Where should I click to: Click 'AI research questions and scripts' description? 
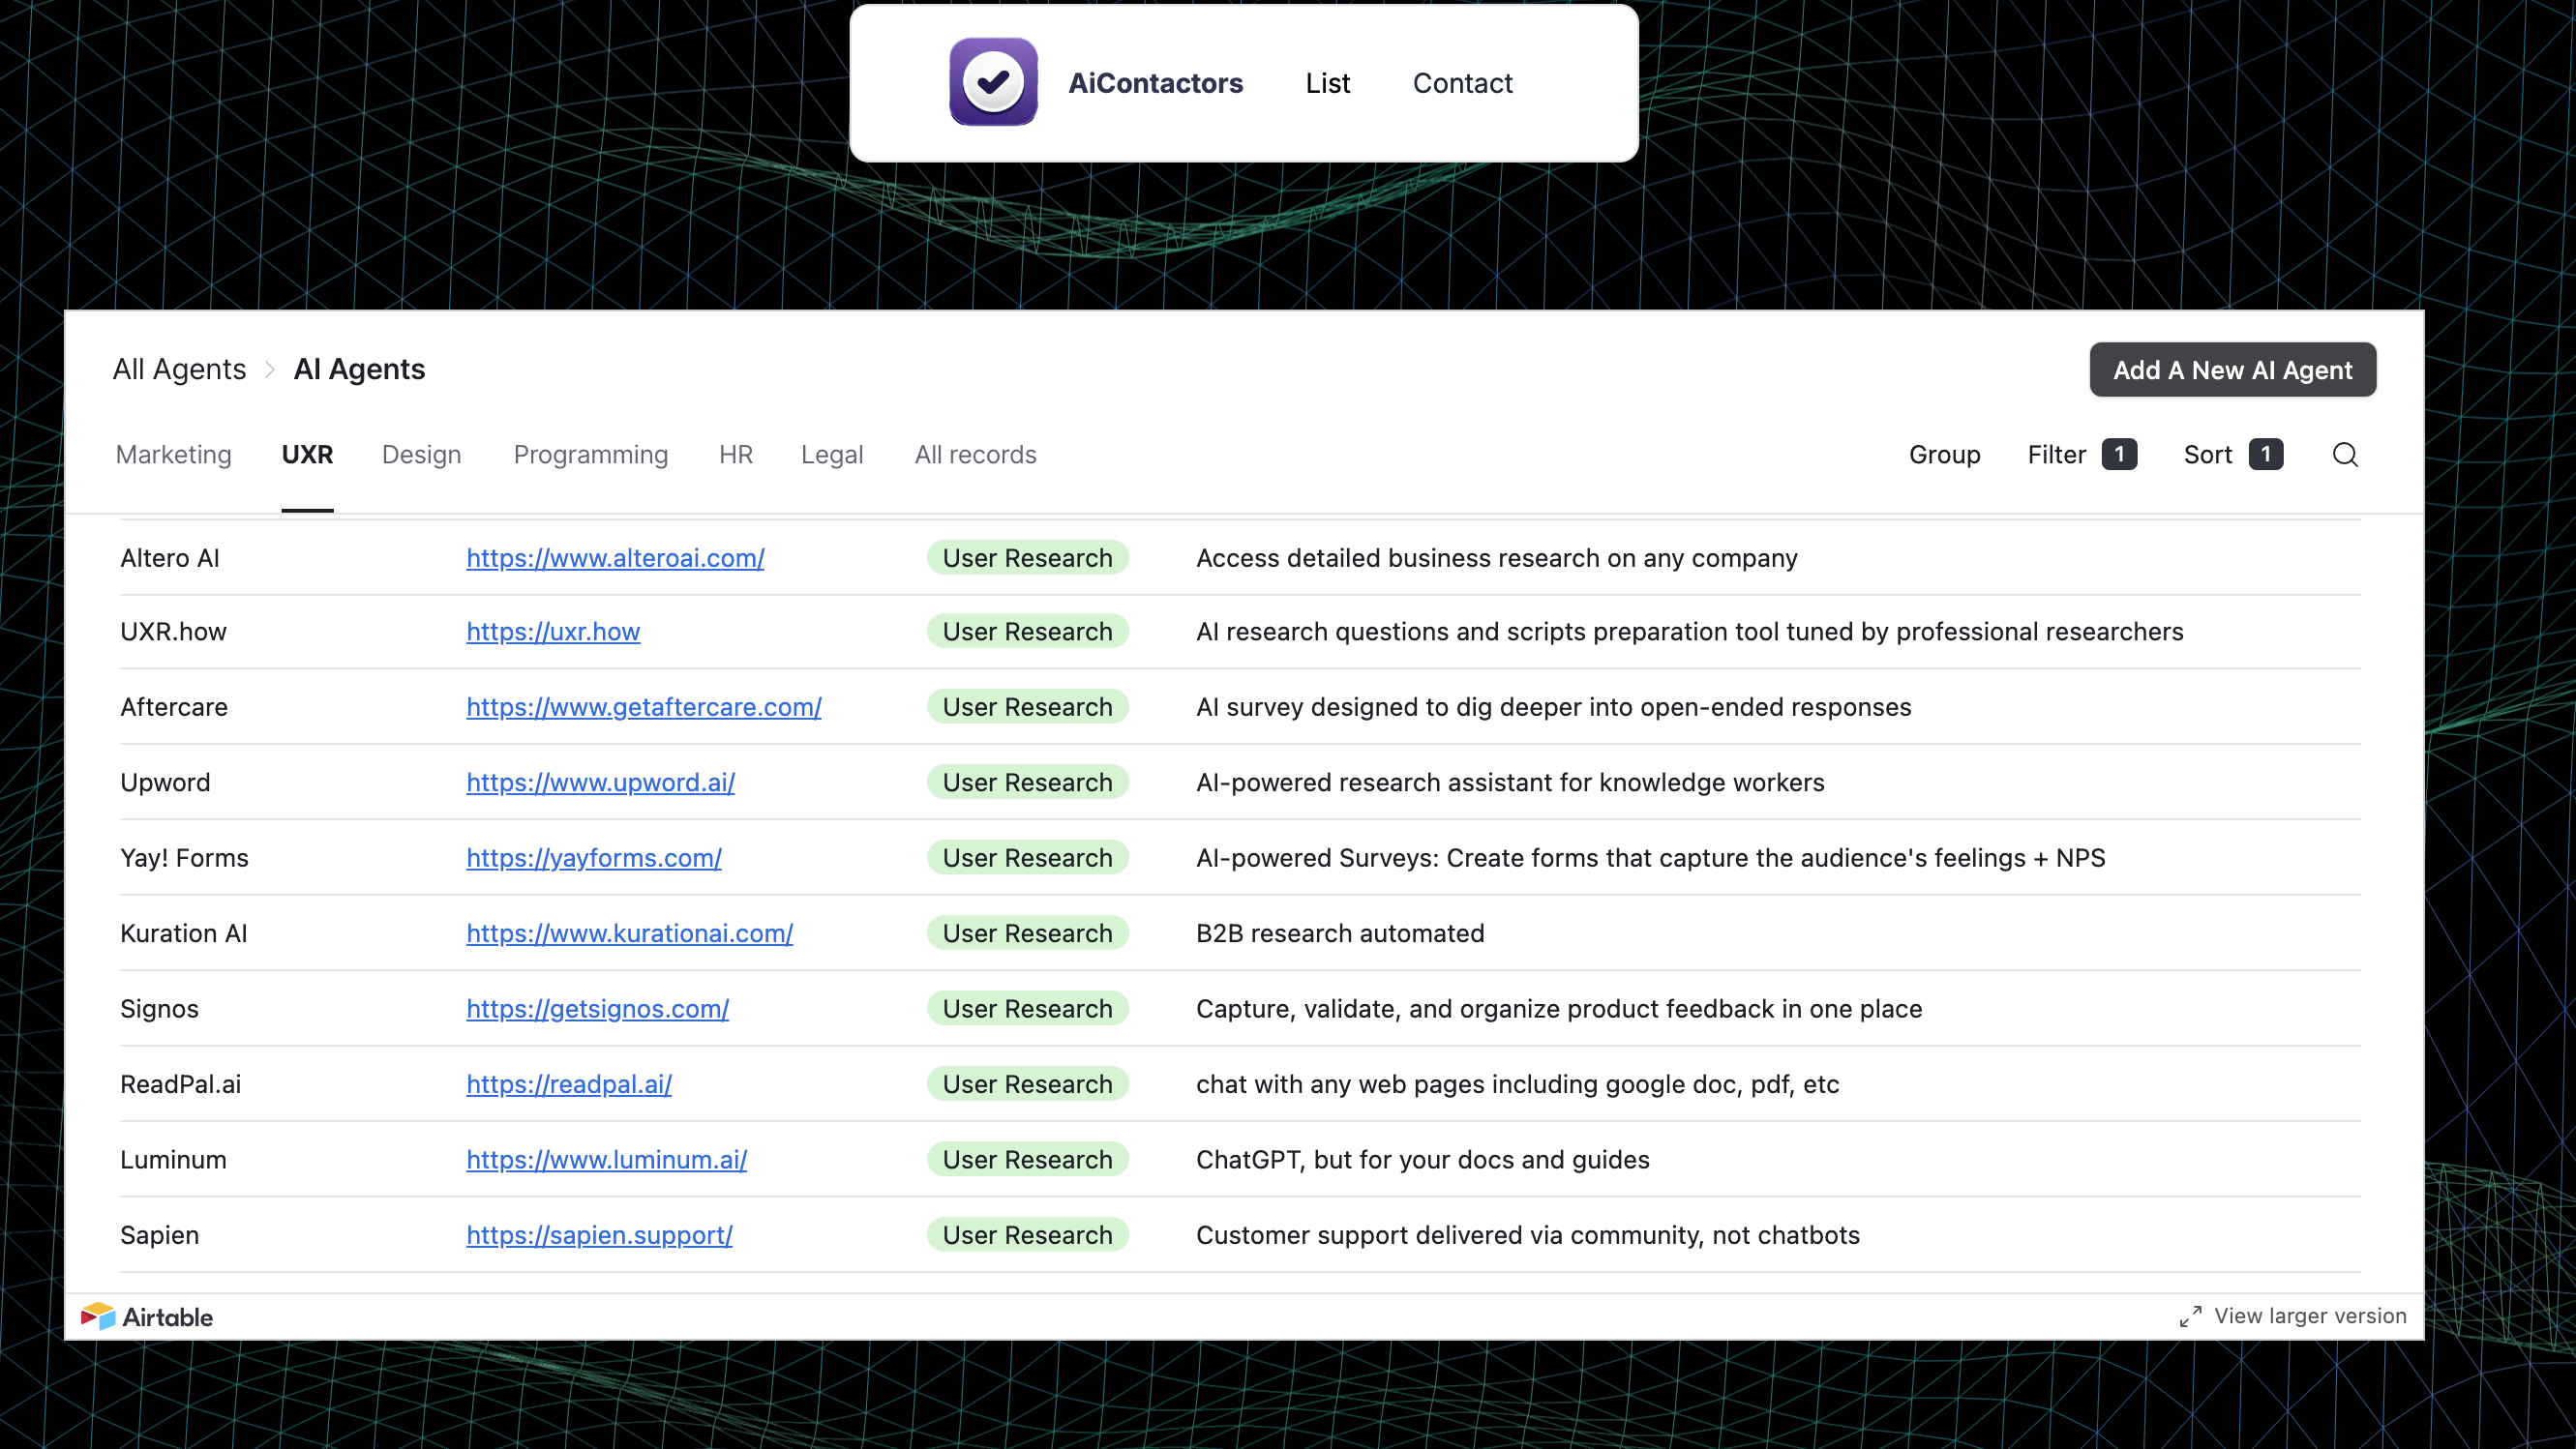[x=1689, y=632]
